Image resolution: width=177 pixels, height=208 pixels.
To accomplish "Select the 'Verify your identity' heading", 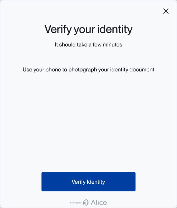I will (88, 29).
